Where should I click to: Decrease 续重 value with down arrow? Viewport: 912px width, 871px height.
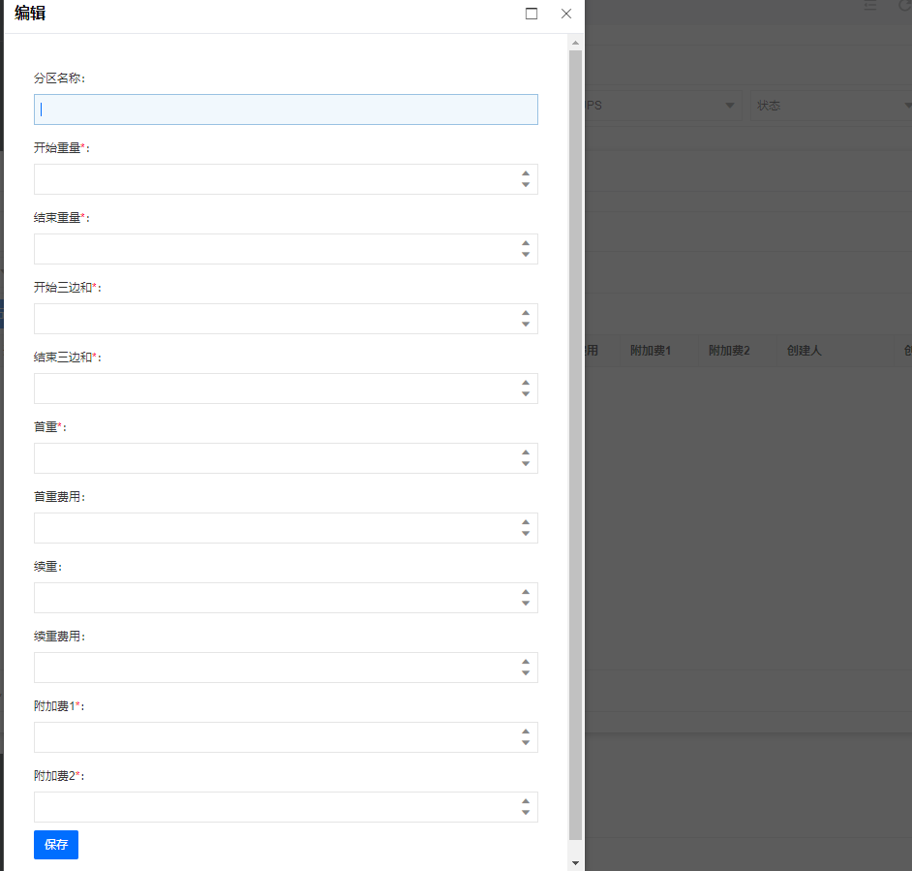tap(526, 604)
